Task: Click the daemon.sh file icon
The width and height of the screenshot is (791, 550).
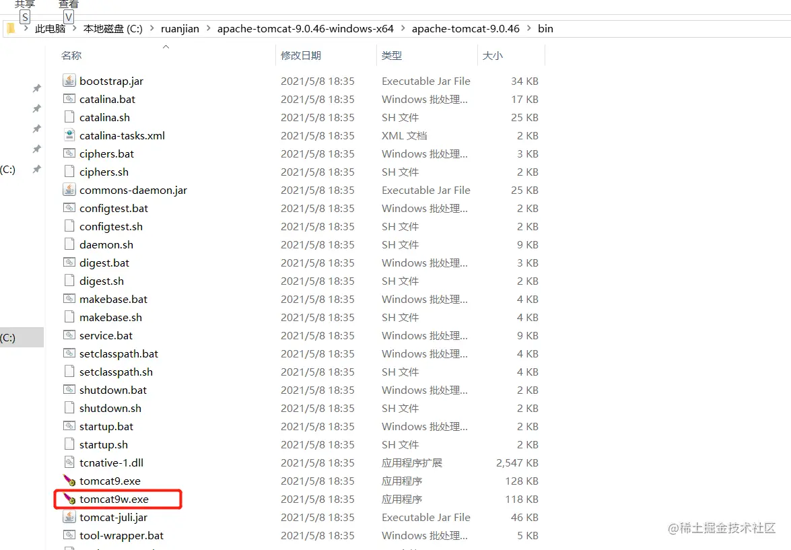Action: click(x=69, y=244)
